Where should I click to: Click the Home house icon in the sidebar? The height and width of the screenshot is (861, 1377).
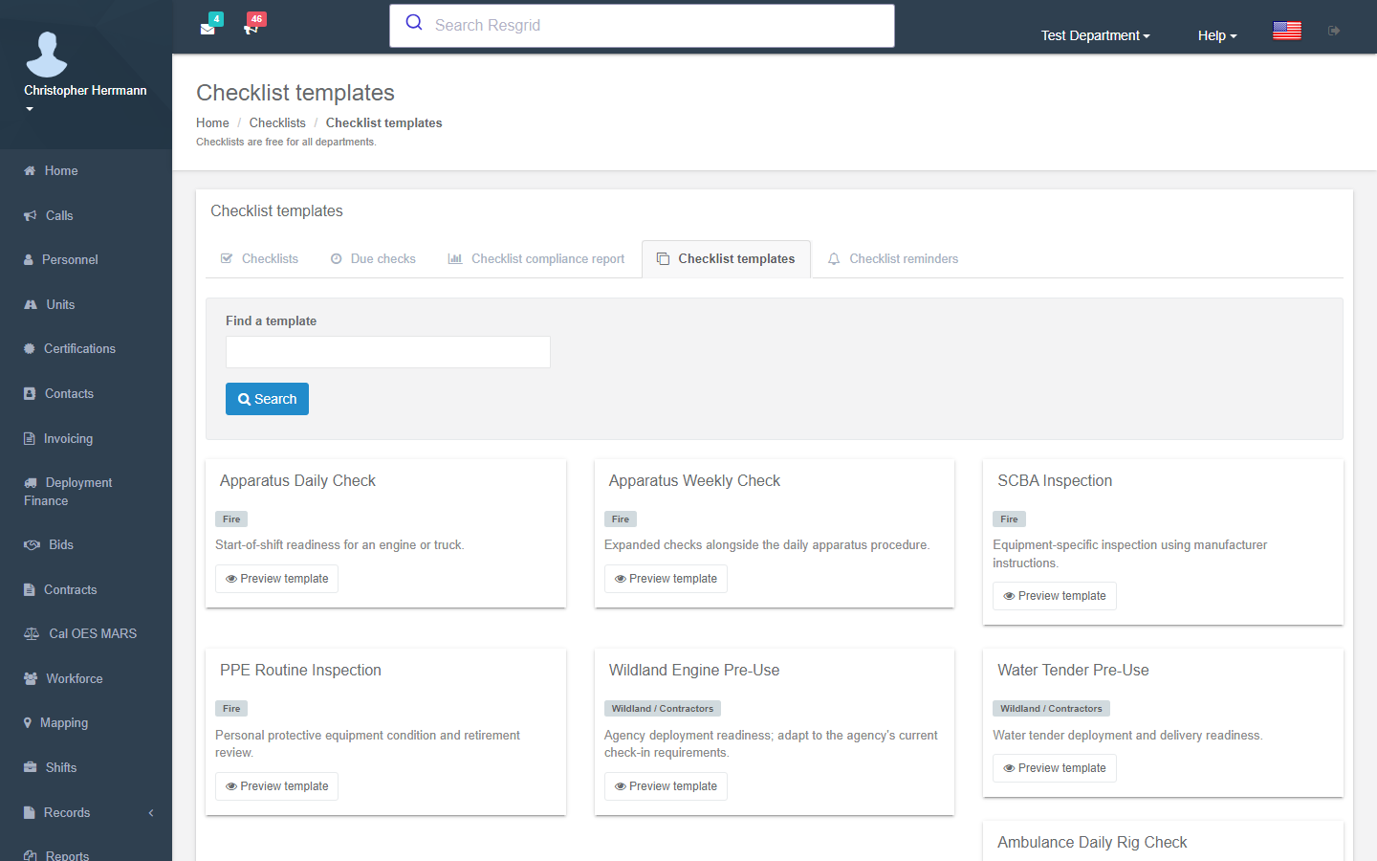(30, 171)
